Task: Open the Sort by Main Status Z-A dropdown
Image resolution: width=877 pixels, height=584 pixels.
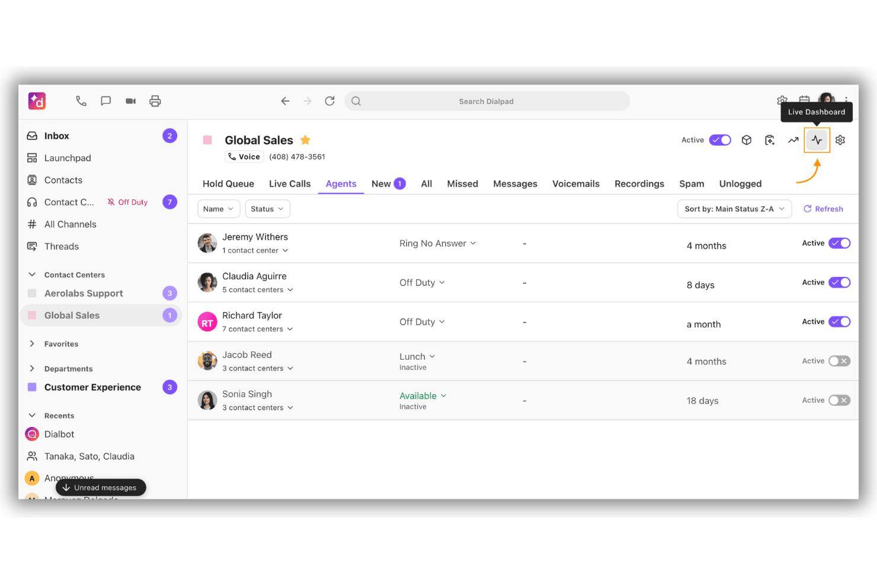Action: pyautogui.click(x=735, y=209)
